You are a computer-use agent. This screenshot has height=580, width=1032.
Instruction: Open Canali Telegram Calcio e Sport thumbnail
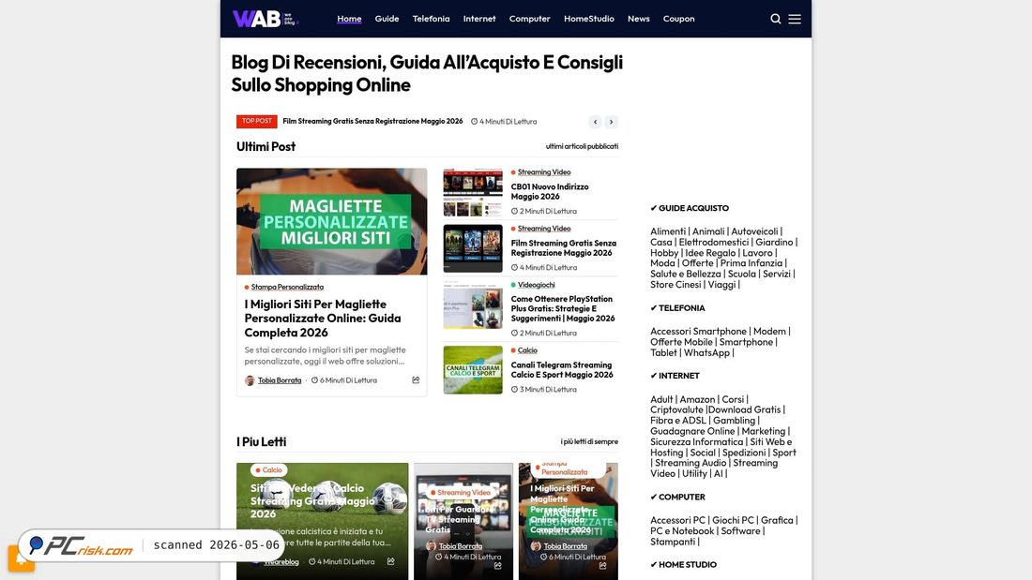tap(473, 370)
